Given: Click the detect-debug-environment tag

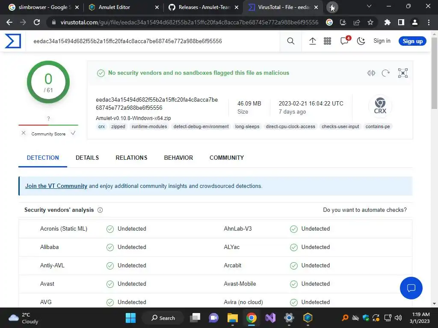Looking at the screenshot, I should point(201,126).
